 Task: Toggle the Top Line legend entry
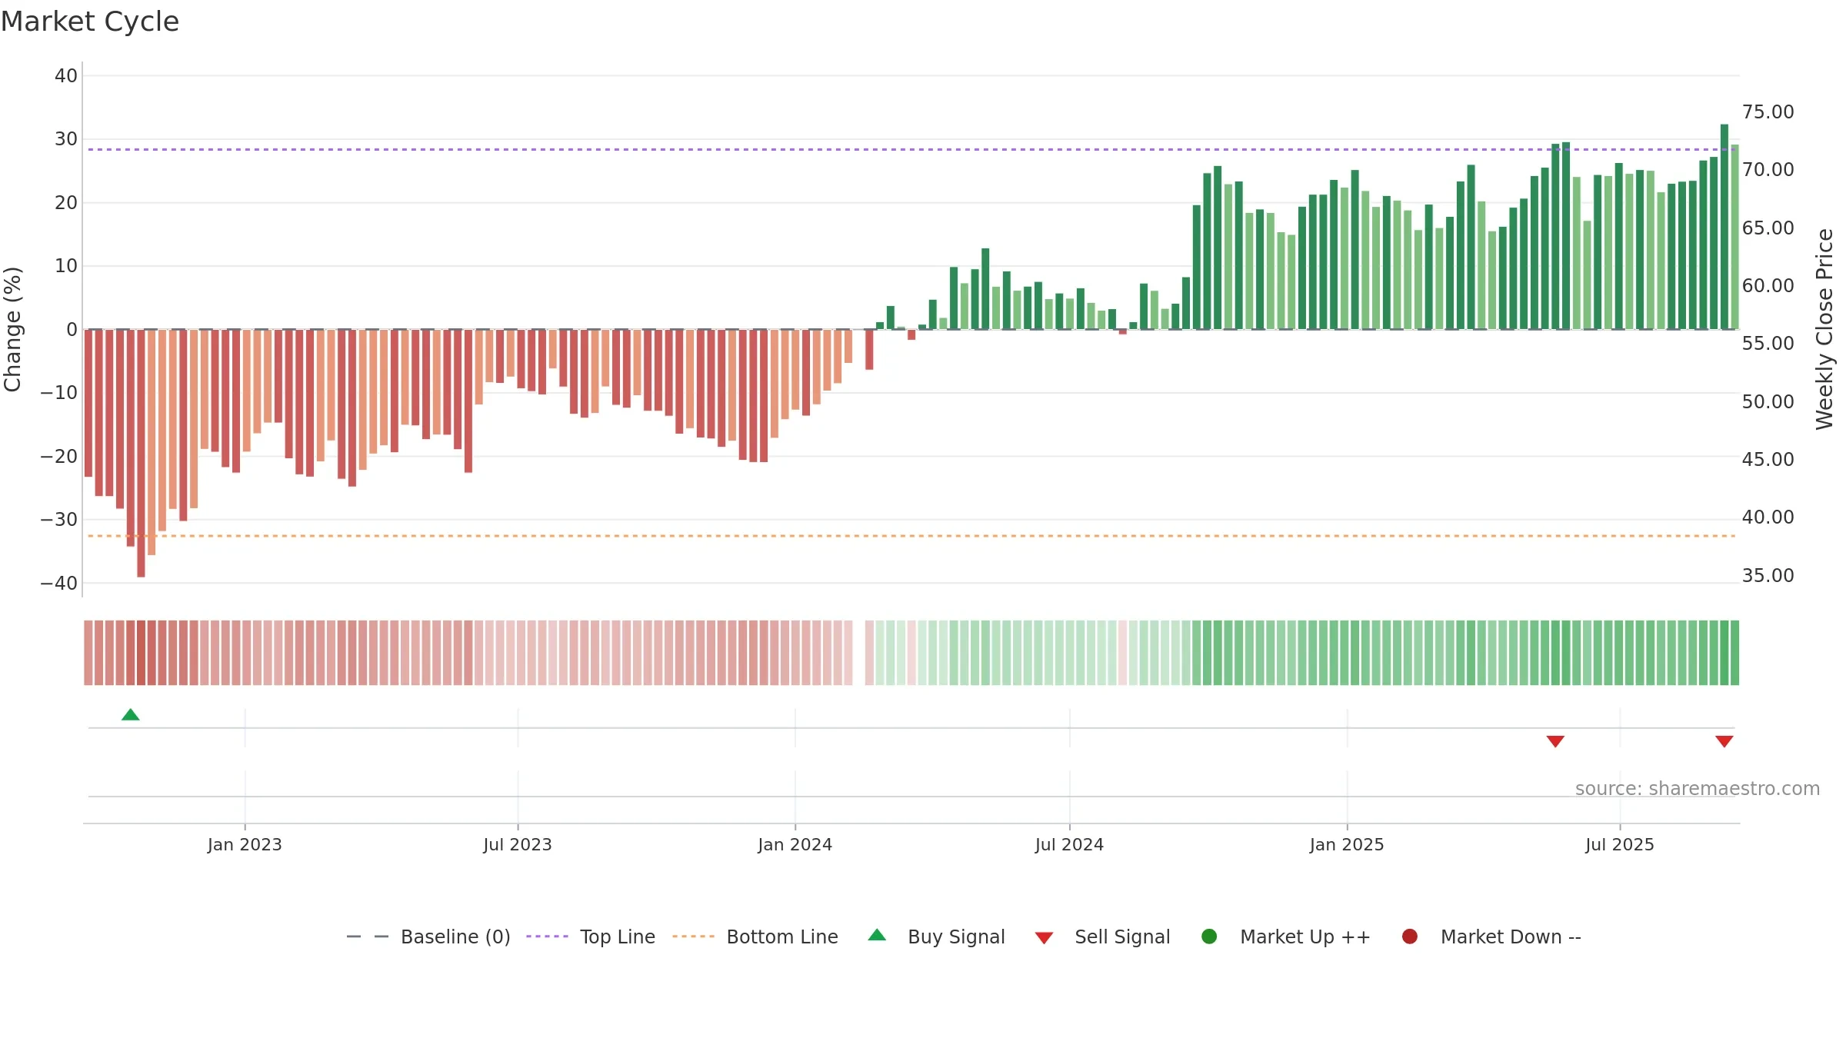tap(591, 937)
